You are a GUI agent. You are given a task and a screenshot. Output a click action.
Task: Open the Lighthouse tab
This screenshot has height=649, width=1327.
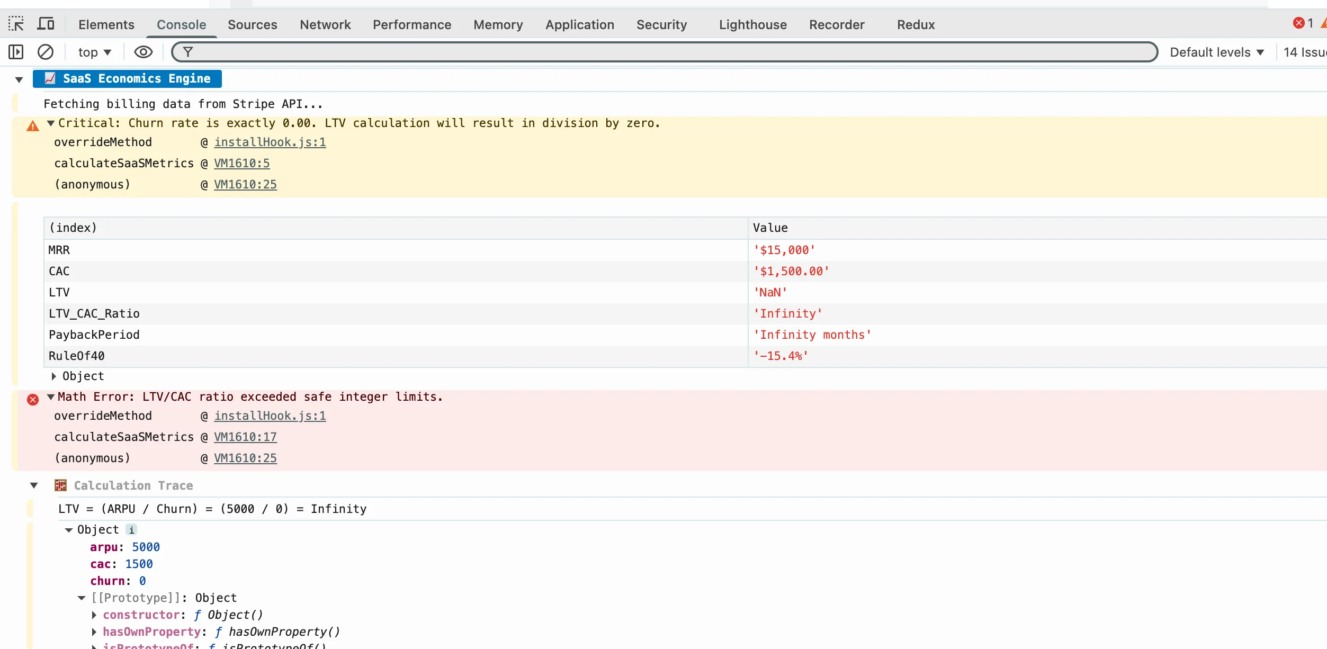click(752, 24)
